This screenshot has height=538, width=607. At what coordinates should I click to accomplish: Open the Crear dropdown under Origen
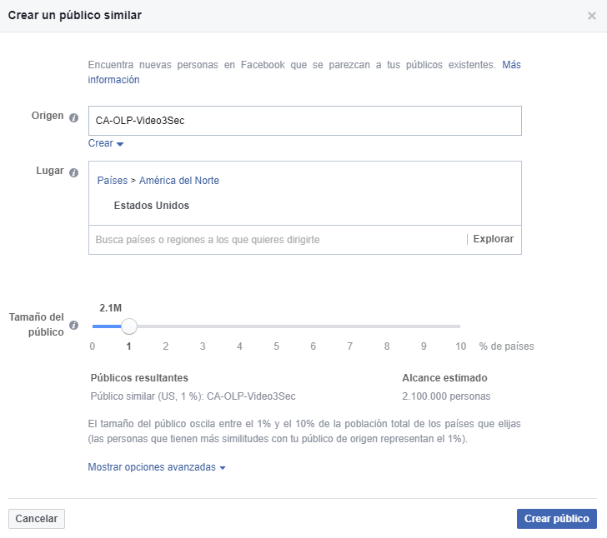tap(106, 143)
